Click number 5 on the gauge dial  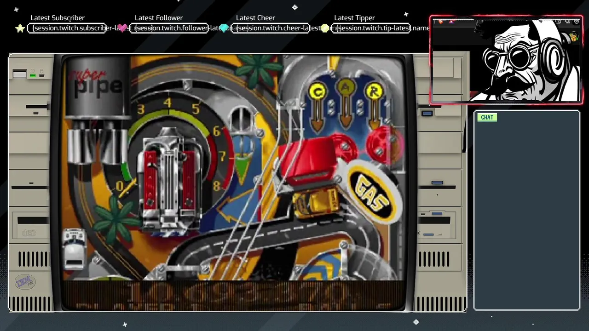tap(196, 109)
